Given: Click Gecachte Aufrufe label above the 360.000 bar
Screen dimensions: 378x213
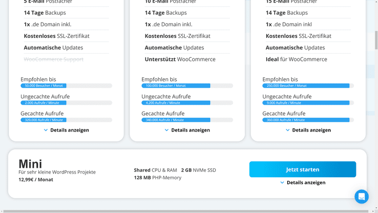Looking at the screenshot, I should coord(283,114).
